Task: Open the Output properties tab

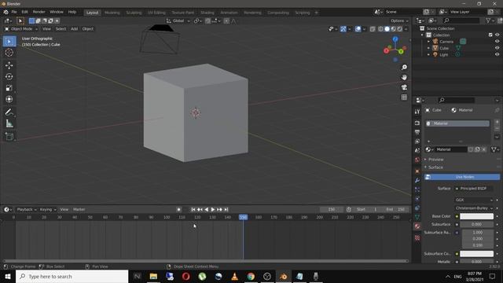Action: coord(417,132)
